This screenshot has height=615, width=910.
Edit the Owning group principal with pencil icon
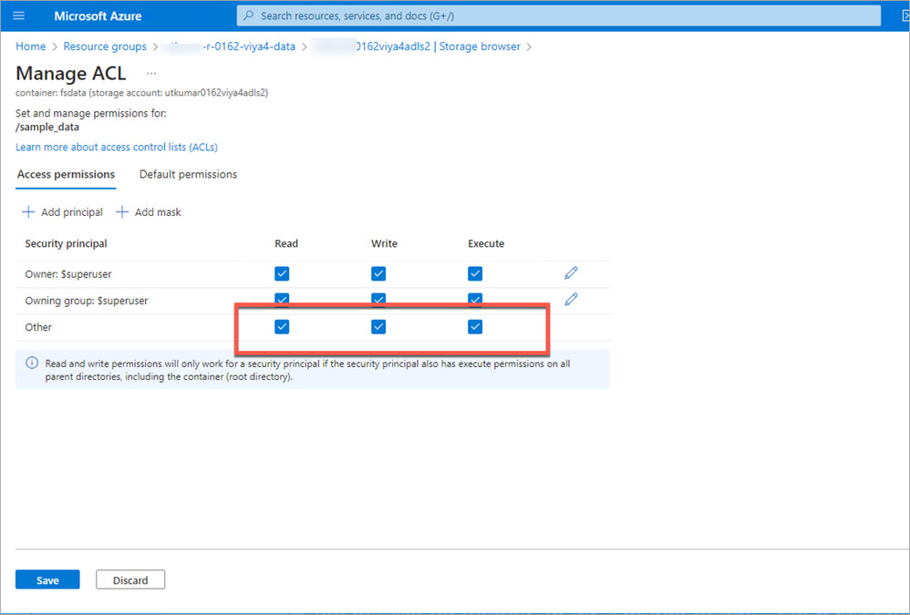click(x=571, y=300)
